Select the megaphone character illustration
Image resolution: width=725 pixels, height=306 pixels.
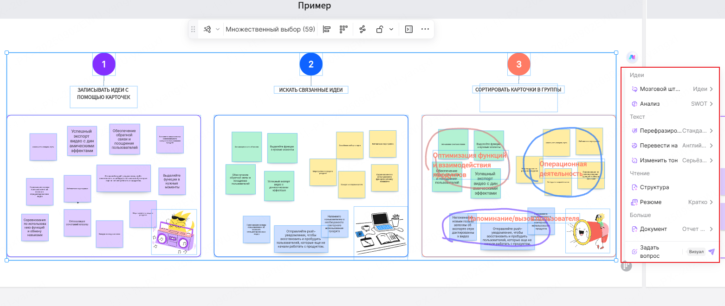pyautogui.click(x=587, y=230)
